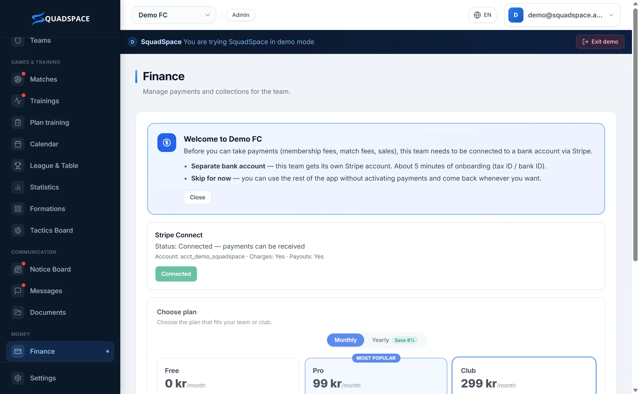The height and width of the screenshot is (394, 639).
Task: Navigate to Plan training
Action: tap(60, 123)
